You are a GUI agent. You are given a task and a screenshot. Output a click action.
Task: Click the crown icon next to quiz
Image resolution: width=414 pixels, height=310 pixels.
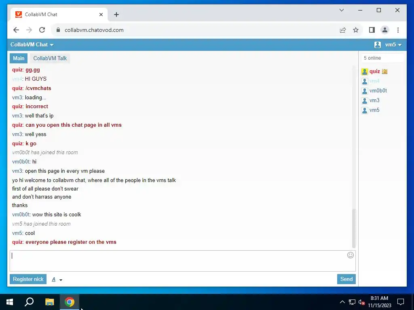click(385, 71)
